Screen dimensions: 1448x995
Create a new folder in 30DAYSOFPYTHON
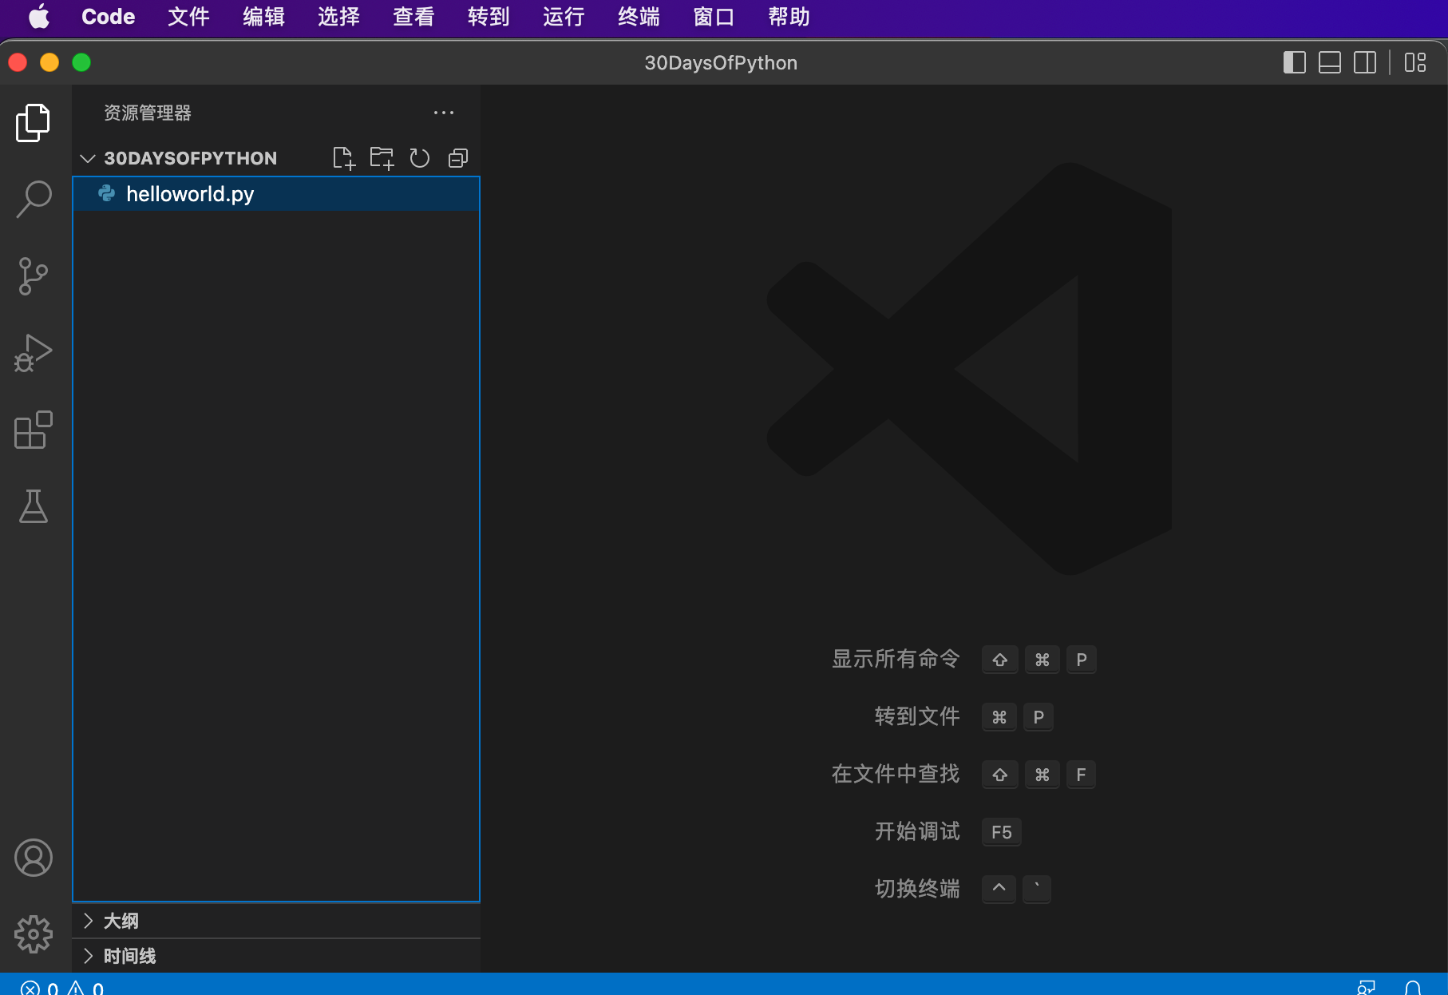coord(382,158)
